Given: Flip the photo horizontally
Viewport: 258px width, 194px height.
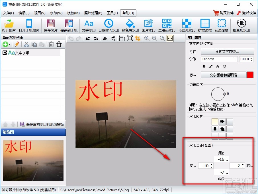Looking at the screenshot, I should 105,39.
